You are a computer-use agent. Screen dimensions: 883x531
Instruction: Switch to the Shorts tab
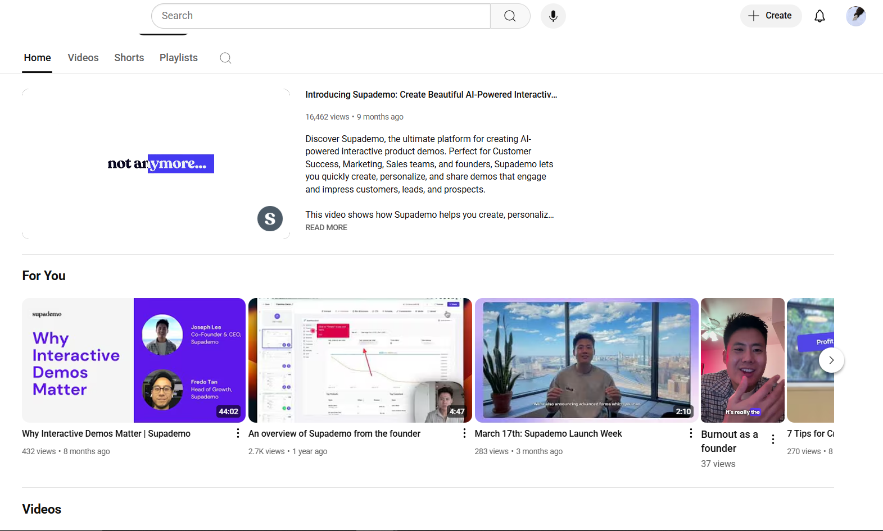[x=129, y=58]
